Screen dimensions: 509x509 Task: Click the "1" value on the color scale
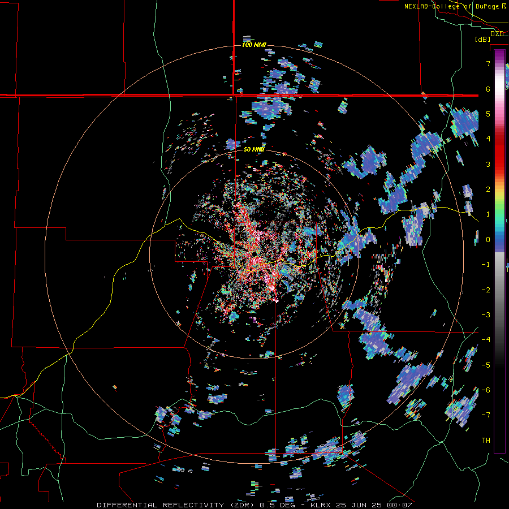coord(488,214)
